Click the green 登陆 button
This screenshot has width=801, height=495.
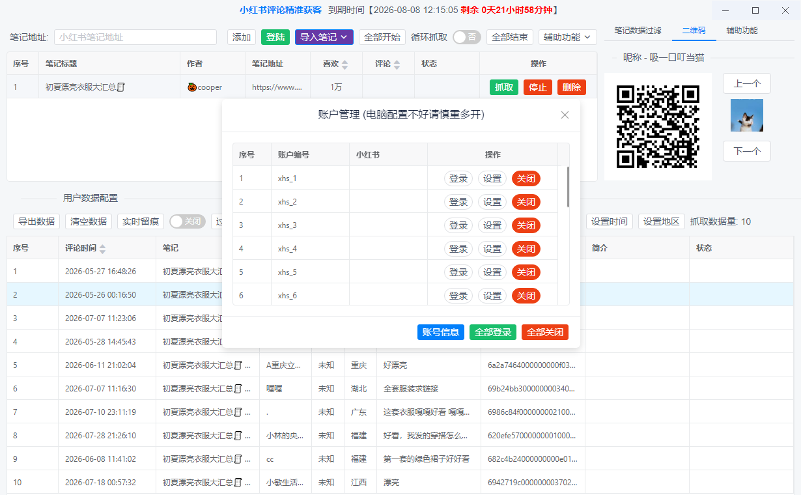275,37
